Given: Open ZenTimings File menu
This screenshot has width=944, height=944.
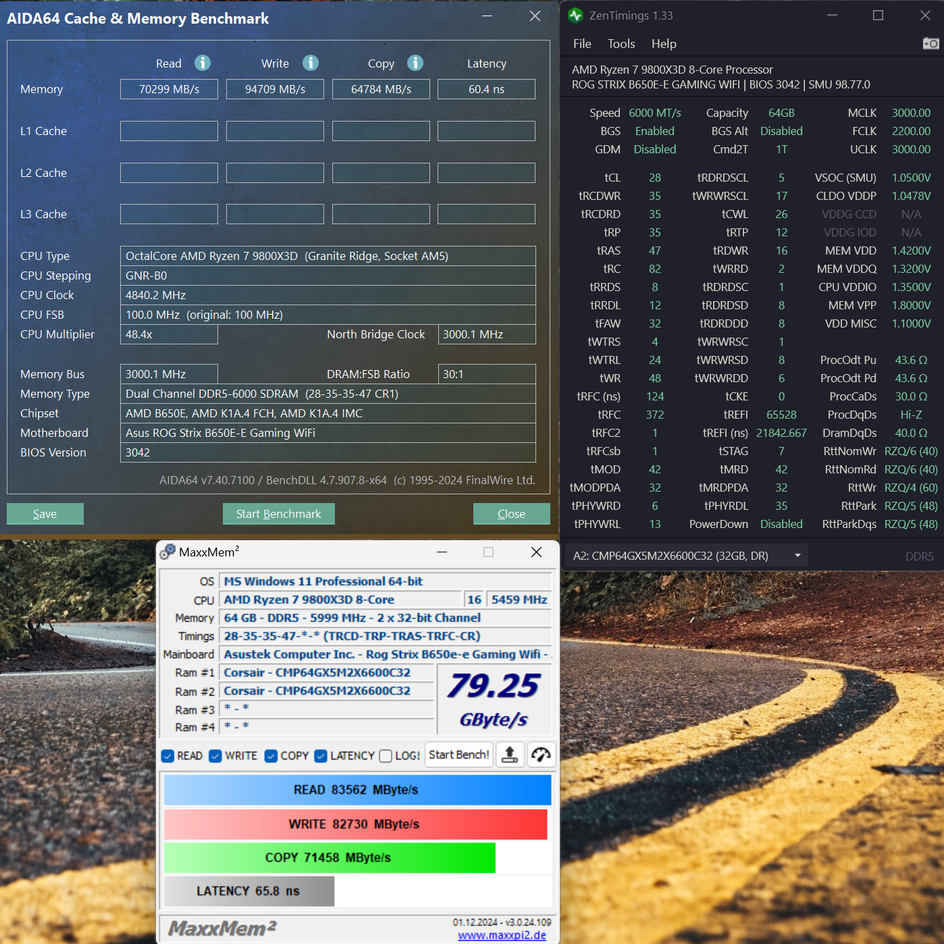Looking at the screenshot, I should click(x=582, y=44).
